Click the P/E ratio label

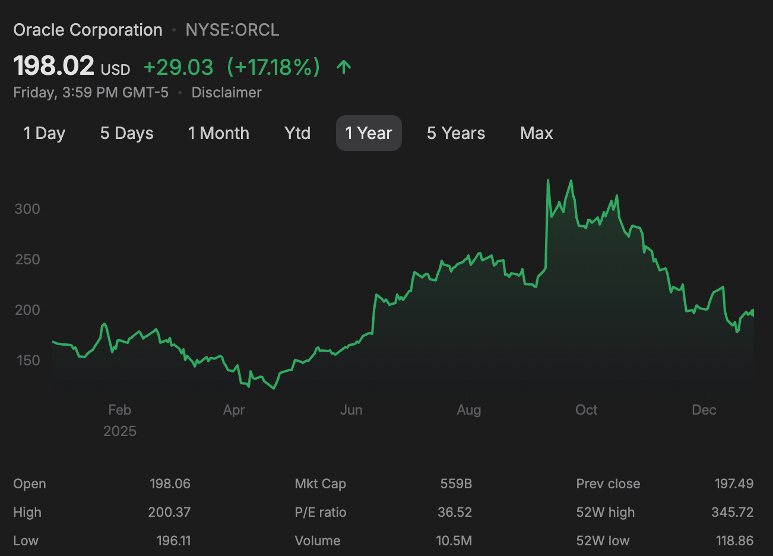tap(321, 512)
